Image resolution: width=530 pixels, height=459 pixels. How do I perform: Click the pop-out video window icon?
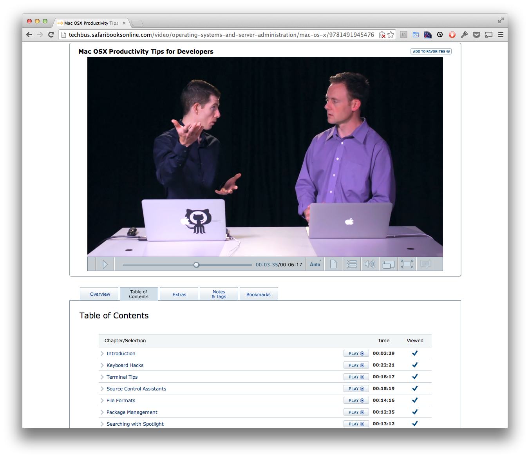[388, 265]
